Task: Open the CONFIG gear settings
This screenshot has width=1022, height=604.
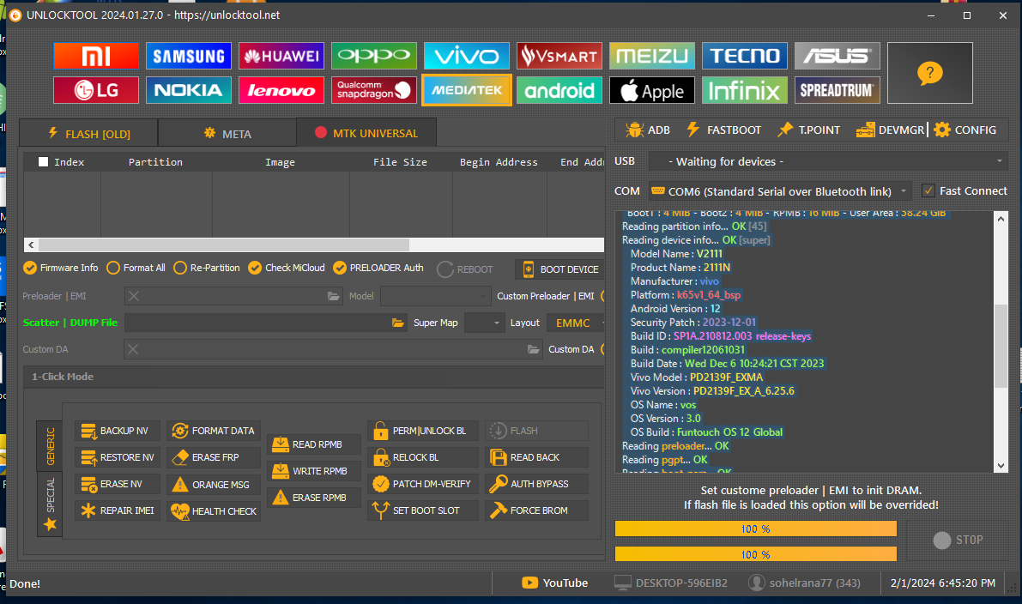Action: point(965,130)
